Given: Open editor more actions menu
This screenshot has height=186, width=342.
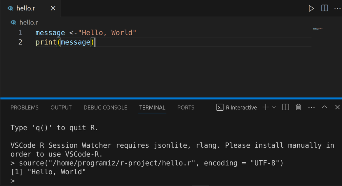Looking at the screenshot, I should tap(337, 8).
